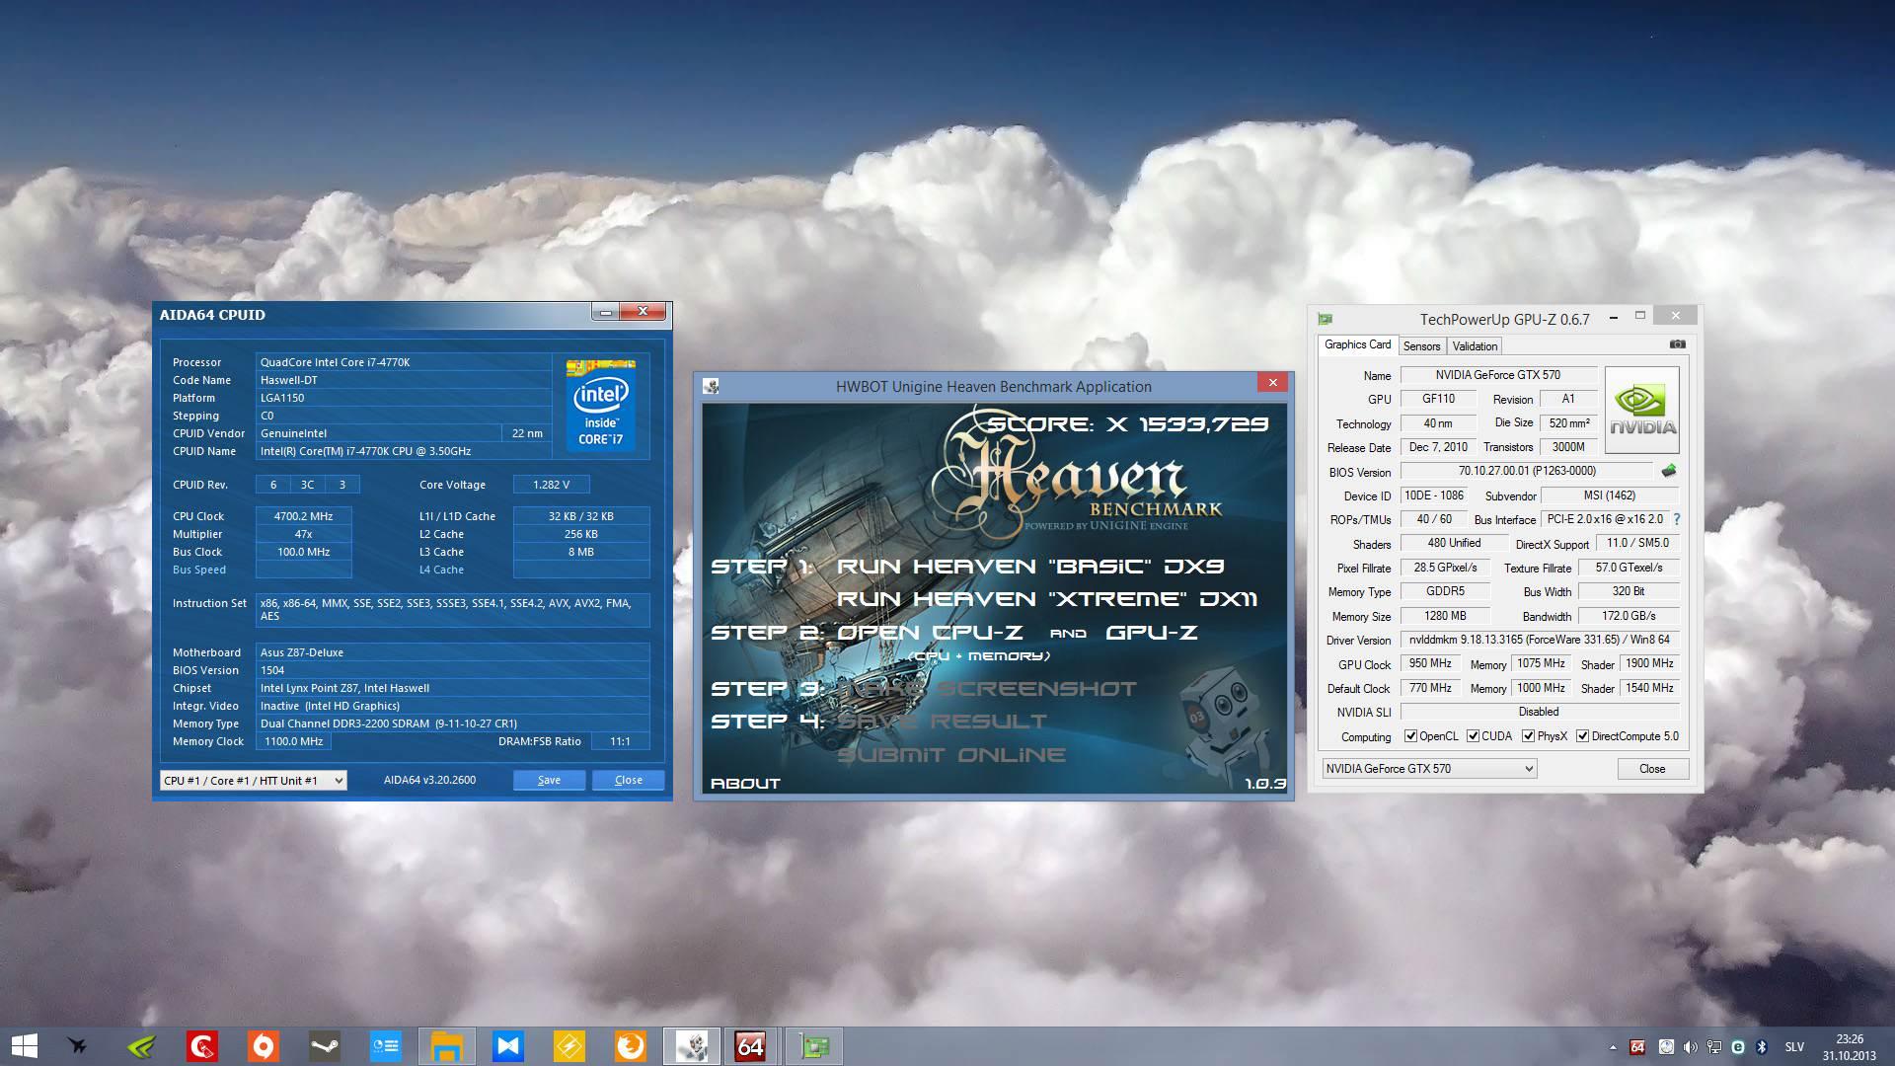Switch to AIDA64 taskbar item
The width and height of the screenshot is (1895, 1066).
751,1046
